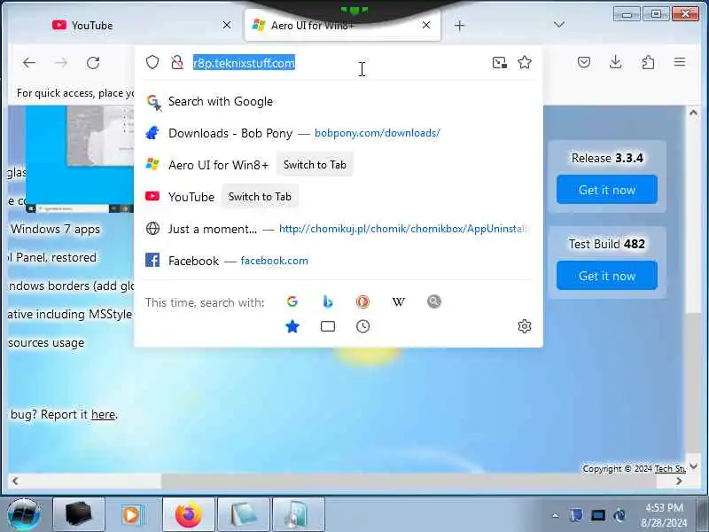Click the horizontal scrollbar left arrow
Screen dimensions: 709x532
pyautogui.click(x=15, y=481)
